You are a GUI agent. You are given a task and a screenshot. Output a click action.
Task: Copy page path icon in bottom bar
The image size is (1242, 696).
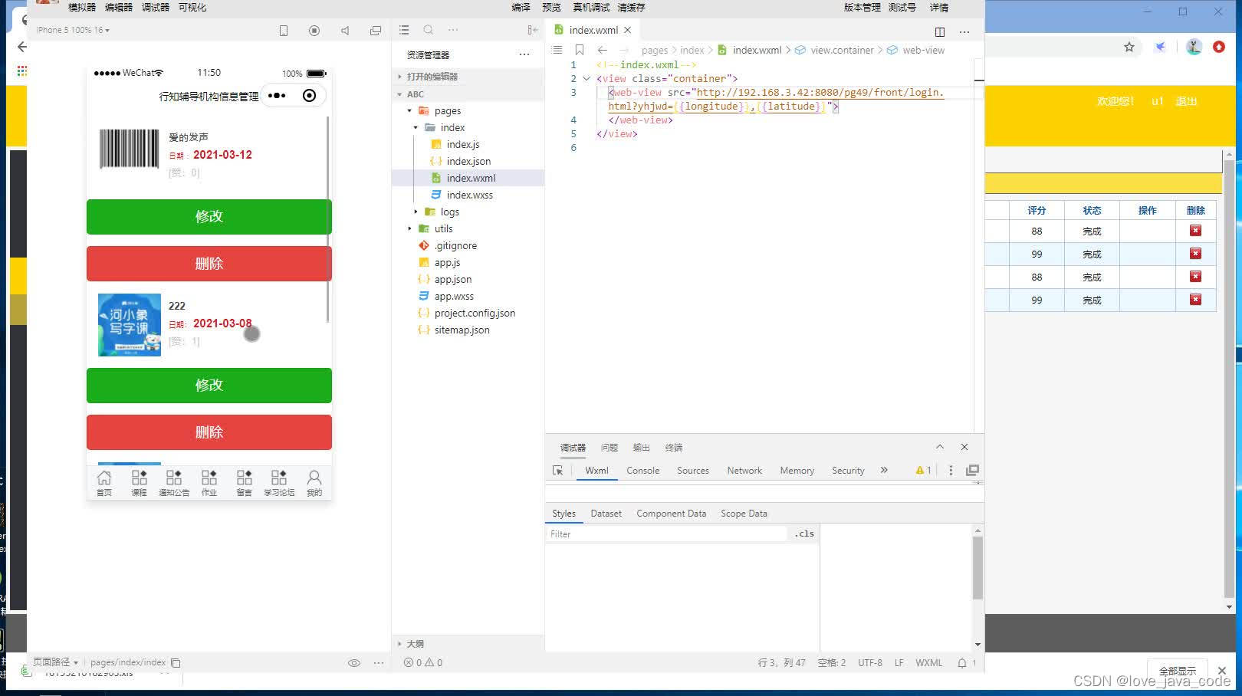[176, 663]
